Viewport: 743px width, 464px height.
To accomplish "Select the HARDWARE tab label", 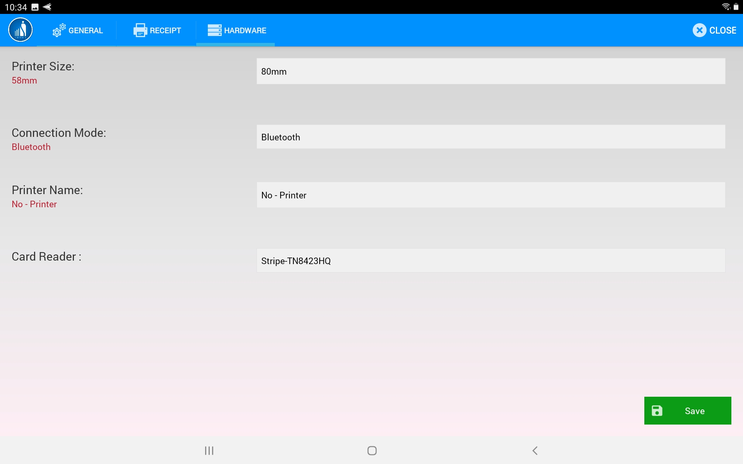I will click(x=245, y=31).
